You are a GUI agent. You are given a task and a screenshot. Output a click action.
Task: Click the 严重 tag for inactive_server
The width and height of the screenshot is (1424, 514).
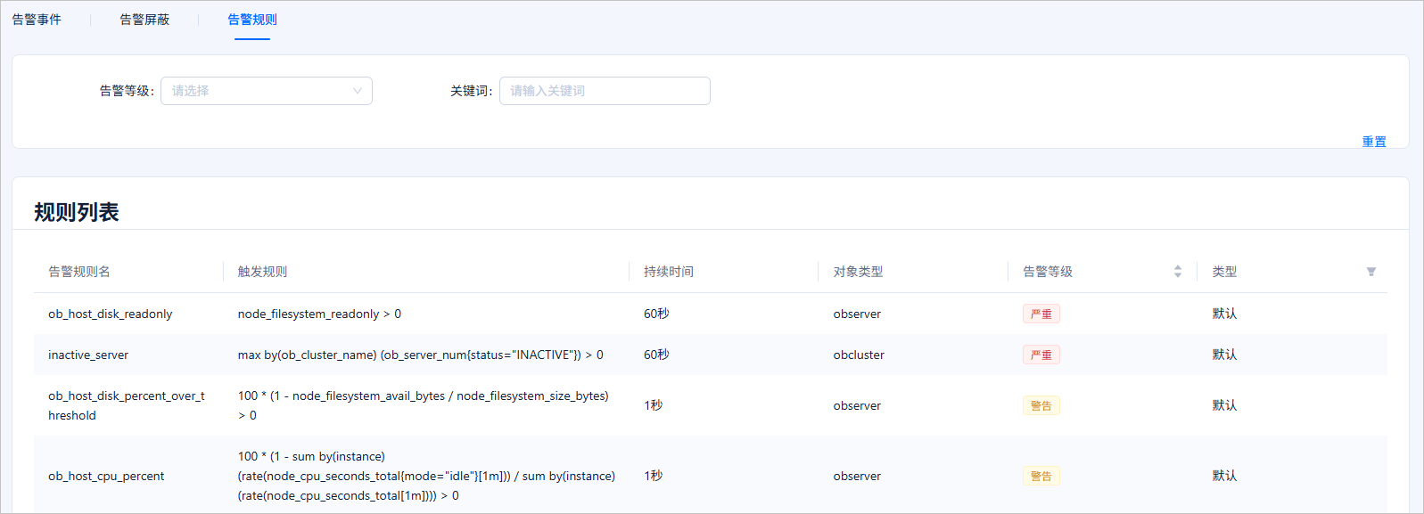tap(1041, 355)
